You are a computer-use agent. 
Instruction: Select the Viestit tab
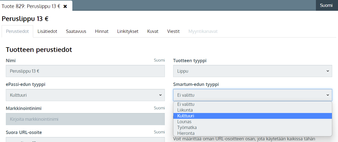tap(173, 31)
